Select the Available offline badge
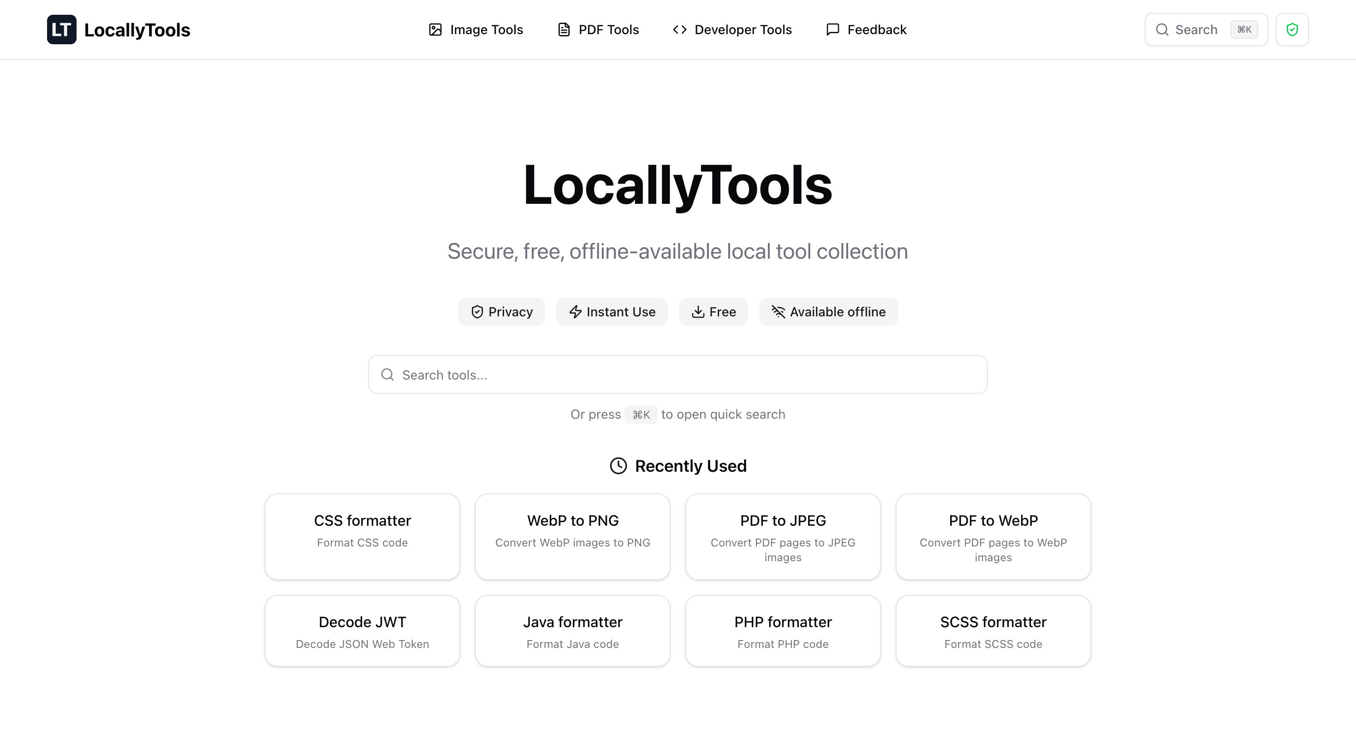 (x=827, y=312)
